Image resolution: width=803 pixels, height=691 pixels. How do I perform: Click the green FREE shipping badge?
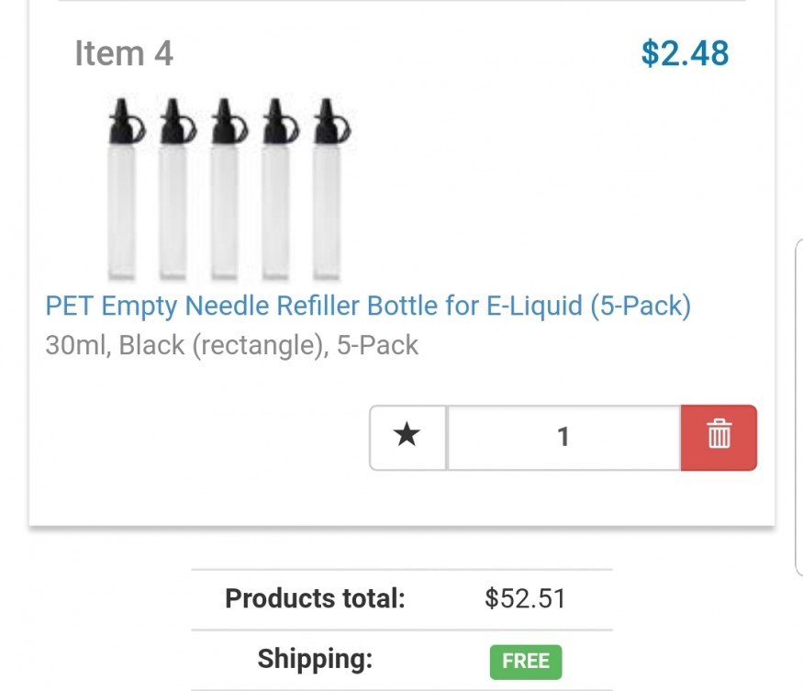tap(525, 662)
